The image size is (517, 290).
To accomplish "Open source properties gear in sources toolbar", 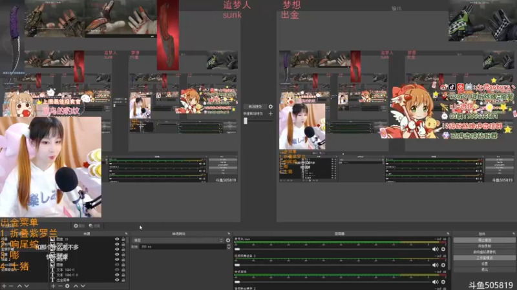I will (x=67, y=286).
